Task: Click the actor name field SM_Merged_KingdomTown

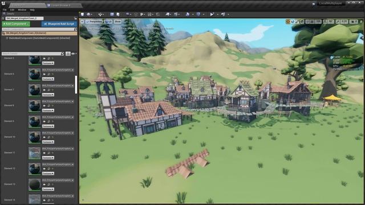Action: 24,18
